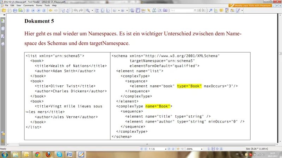
Task: Open the Edit menu
Action: pyautogui.click(x=12, y=6)
